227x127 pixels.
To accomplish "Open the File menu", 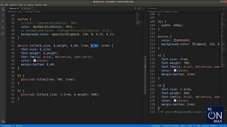I will 2,5.
